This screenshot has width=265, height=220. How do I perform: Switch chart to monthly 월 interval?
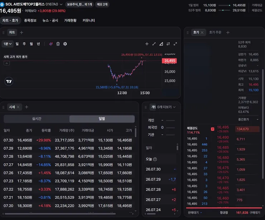pos(31,44)
